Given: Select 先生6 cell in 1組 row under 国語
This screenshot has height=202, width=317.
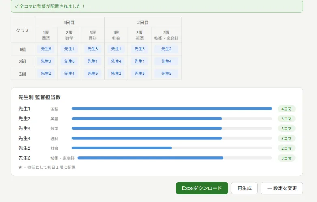Looking at the screenshot, I should point(46,49).
